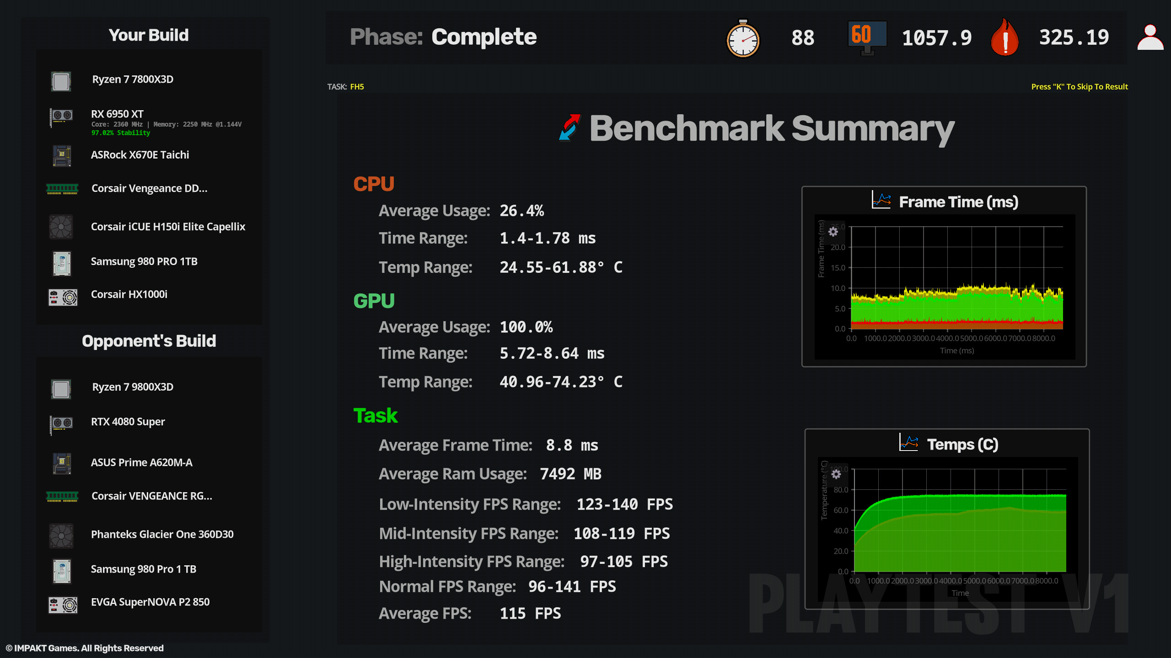Collapse the Your Build section
The height and width of the screenshot is (658, 1171).
(x=149, y=35)
